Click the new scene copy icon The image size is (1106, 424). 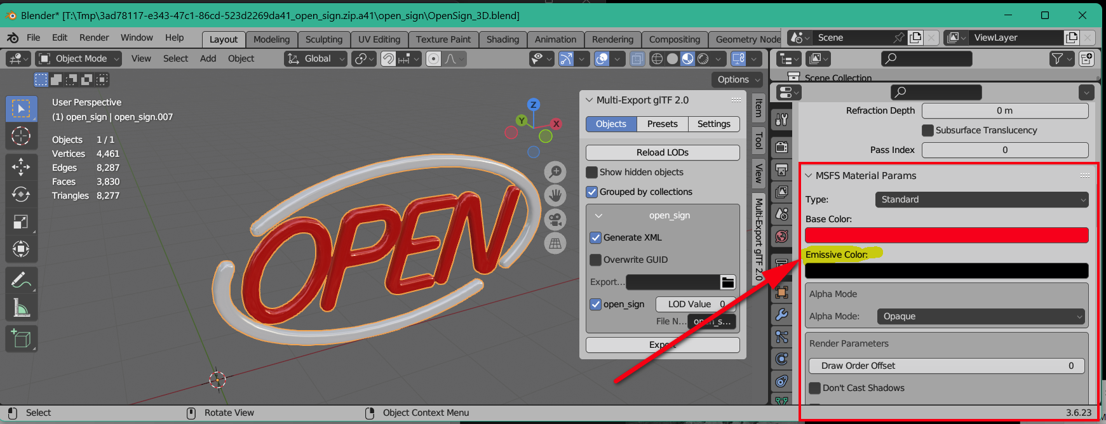pyautogui.click(x=915, y=37)
